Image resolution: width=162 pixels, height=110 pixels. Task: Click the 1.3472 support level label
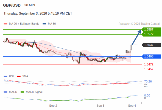pos(149,64)
